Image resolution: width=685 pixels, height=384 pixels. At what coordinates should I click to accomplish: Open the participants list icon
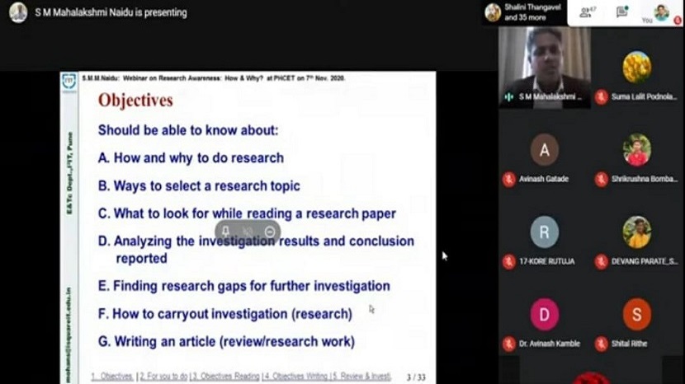[586, 12]
